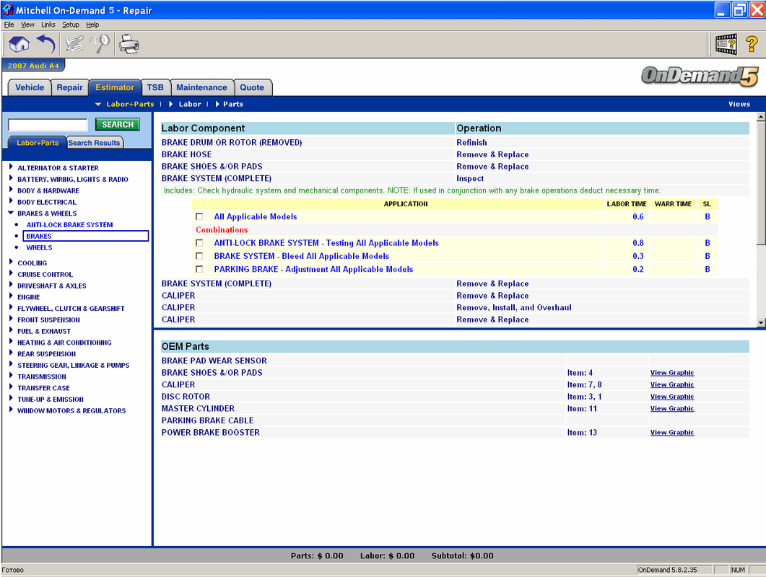Click the Parts submenu in blue bar

pyautogui.click(x=230, y=104)
